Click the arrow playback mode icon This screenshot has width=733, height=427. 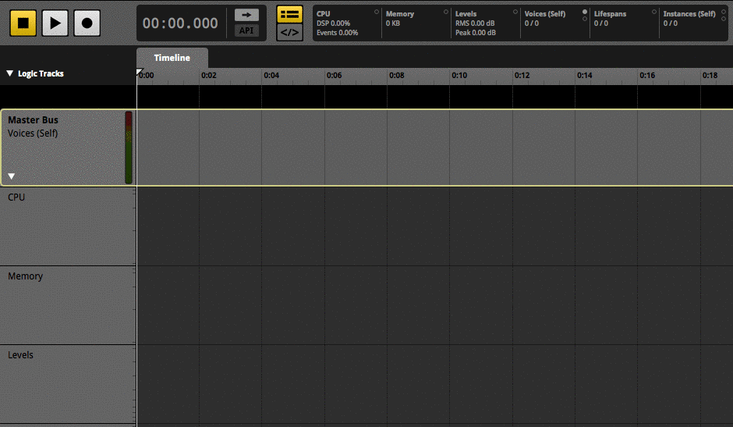point(246,15)
